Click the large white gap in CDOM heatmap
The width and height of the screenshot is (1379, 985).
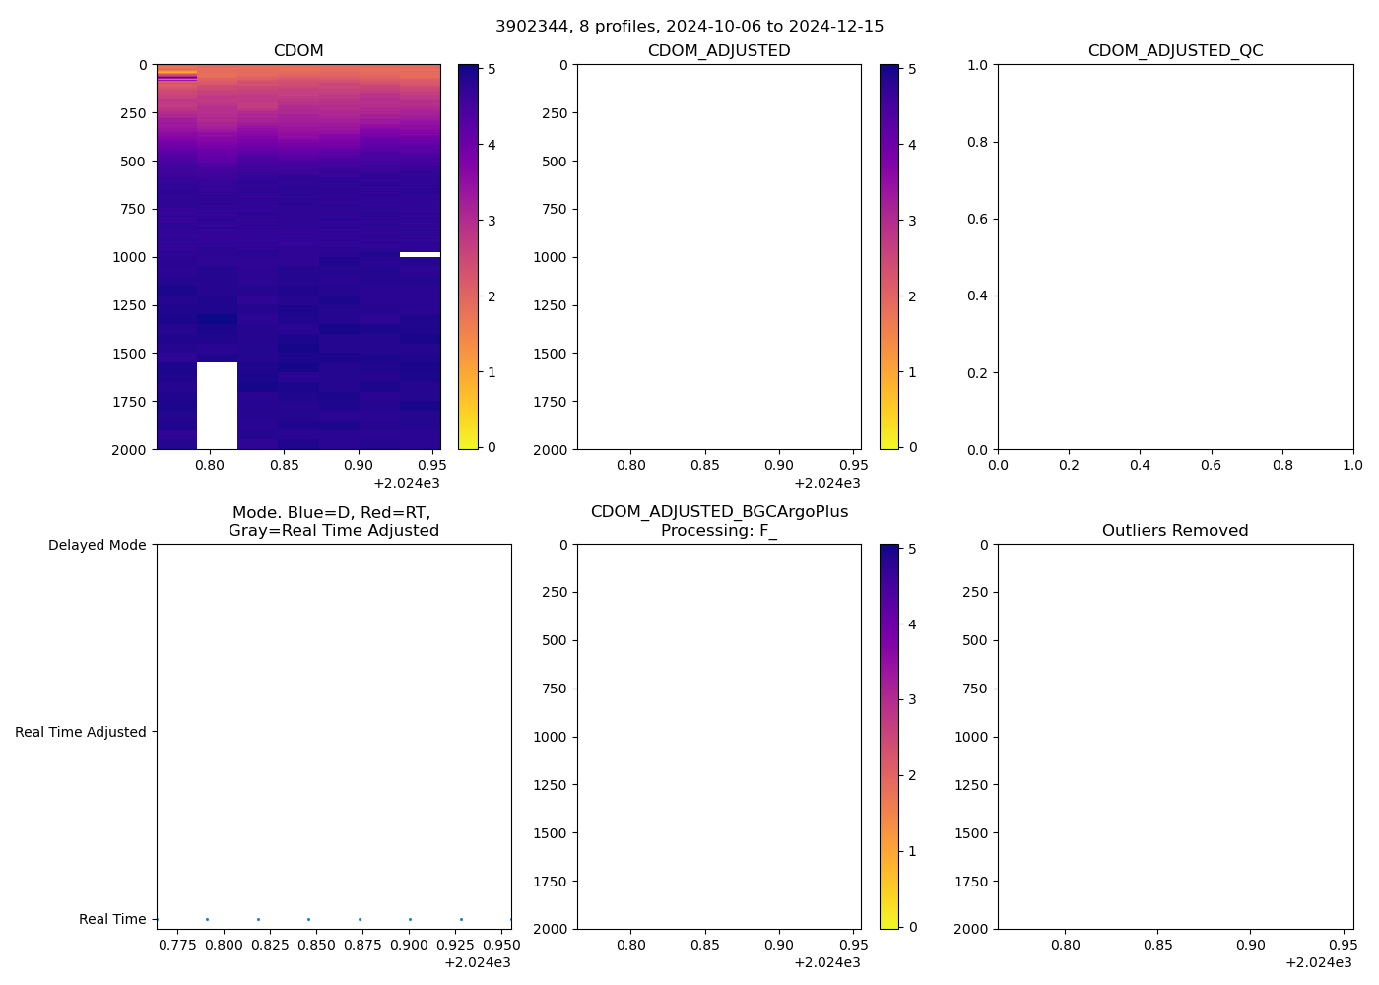click(x=217, y=406)
